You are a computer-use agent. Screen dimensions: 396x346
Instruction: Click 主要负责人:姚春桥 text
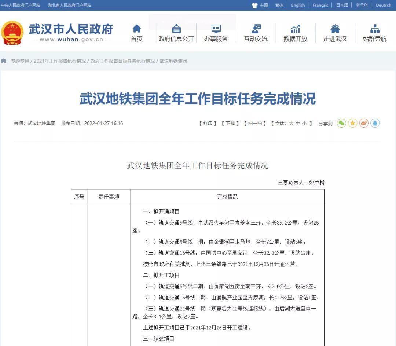pyautogui.click(x=301, y=182)
